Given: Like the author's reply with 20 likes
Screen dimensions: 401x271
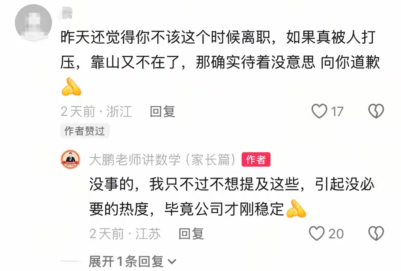Looking at the screenshot, I should click(x=317, y=233).
